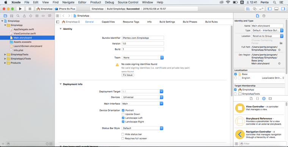Open the Devices dropdown
288x147 pixels.
[142, 97]
